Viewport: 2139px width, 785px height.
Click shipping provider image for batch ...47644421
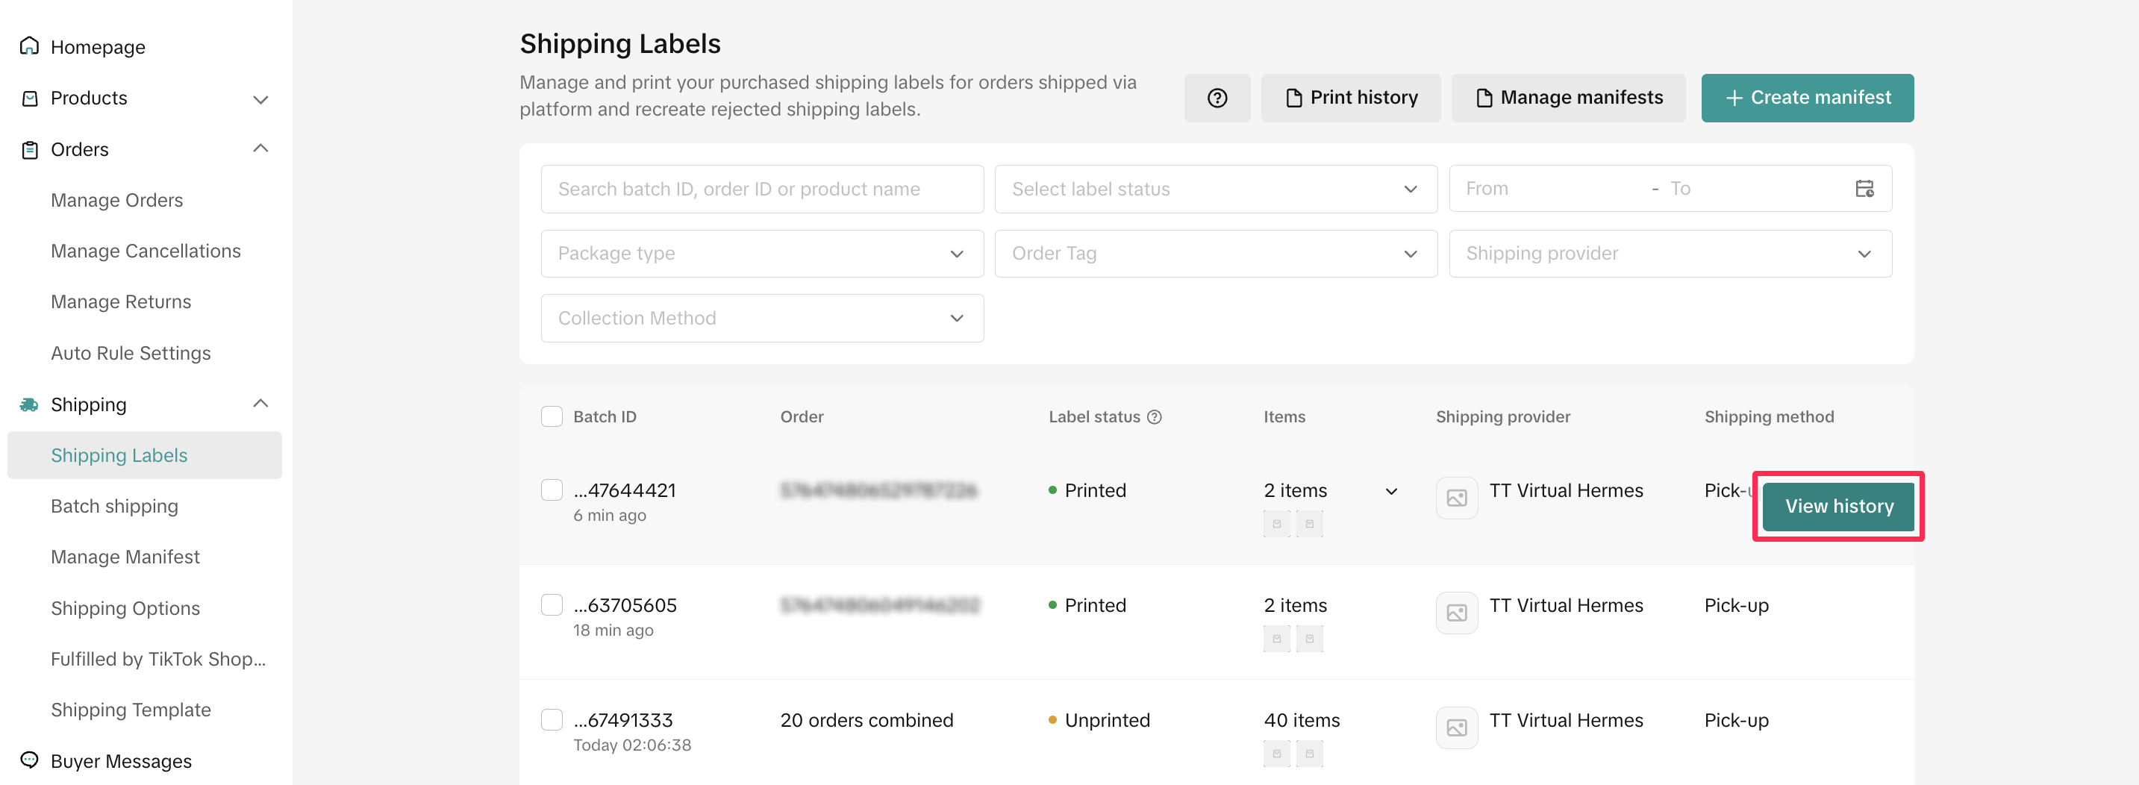tap(1456, 498)
